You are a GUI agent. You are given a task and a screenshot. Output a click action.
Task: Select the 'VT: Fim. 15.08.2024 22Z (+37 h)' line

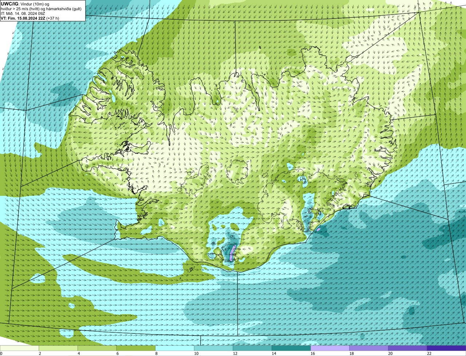point(30,18)
